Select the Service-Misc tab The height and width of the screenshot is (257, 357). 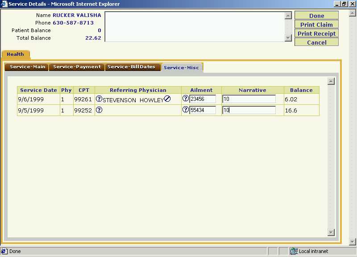click(x=182, y=68)
